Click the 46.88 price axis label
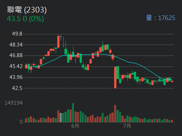This screenshot has width=182, height=136. pyautogui.click(x=16, y=55)
